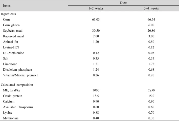Select ME value 3000
The image size is (179, 121).
point(96,90)
